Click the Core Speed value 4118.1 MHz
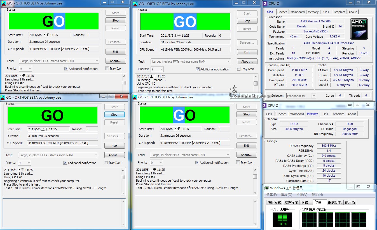The image size is (377, 230). [299, 70]
